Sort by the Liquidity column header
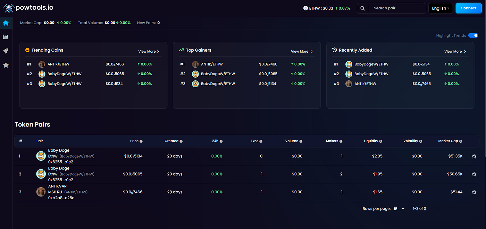The width and height of the screenshot is (486, 229). [371, 141]
